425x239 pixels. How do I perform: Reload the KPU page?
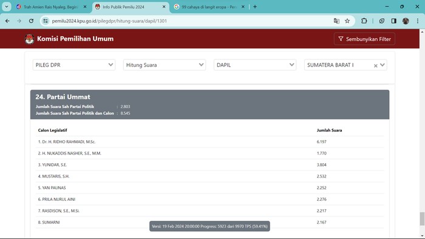tap(31, 21)
